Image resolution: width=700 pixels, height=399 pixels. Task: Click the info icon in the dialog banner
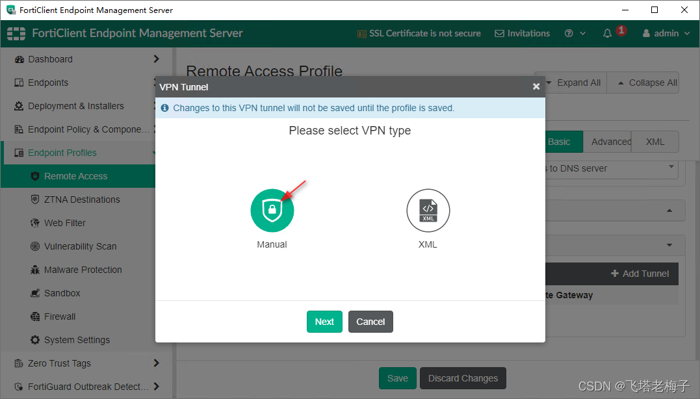(x=164, y=108)
